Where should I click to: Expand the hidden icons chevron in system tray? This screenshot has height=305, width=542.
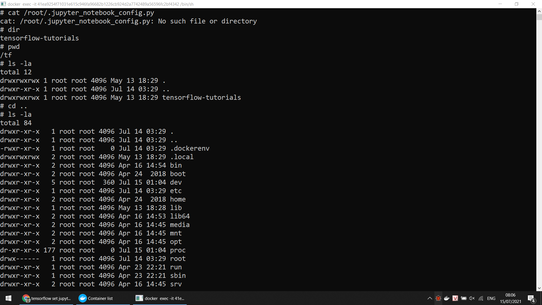(430, 298)
